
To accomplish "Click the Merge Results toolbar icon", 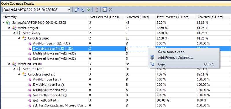I will [89, 10].
